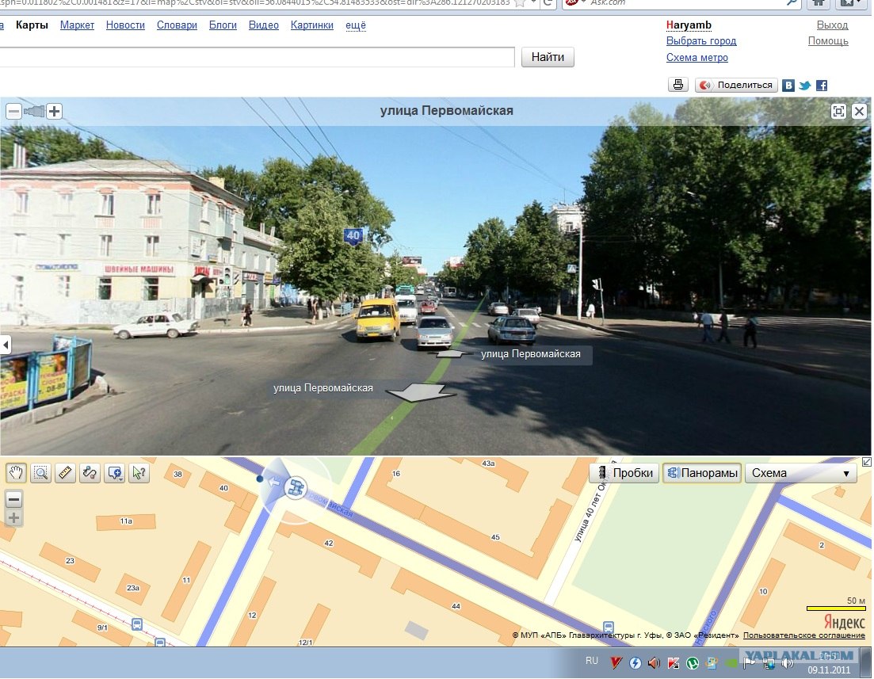Click the Выход logout link

pyautogui.click(x=832, y=25)
